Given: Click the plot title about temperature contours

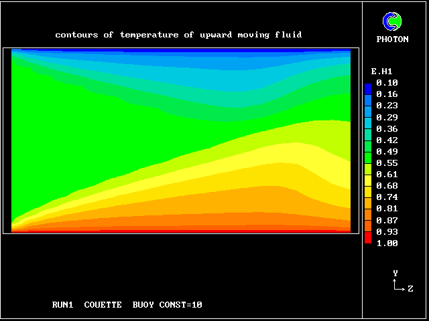Looking at the screenshot, I should 178,34.
